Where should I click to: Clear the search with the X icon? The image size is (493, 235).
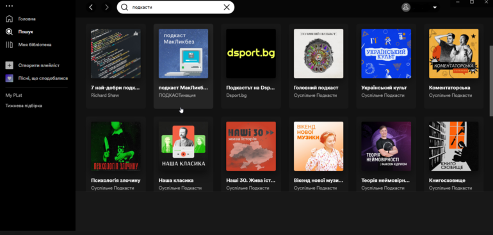(x=227, y=7)
